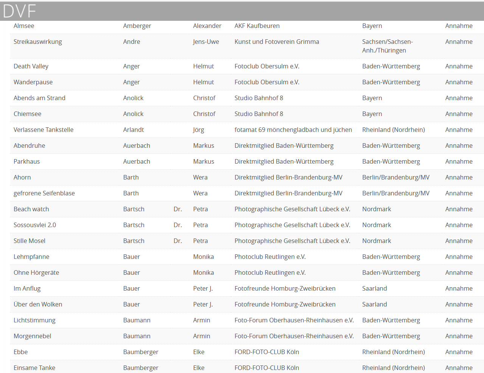Click first name 'Peter J.' in Im Anflug row
484x373 pixels.
pos(203,288)
